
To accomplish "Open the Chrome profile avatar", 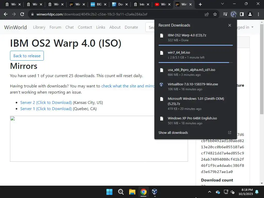I will coord(250,14).
